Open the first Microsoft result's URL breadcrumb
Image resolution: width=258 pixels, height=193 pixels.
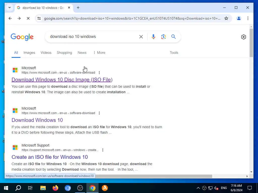[58, 73]
